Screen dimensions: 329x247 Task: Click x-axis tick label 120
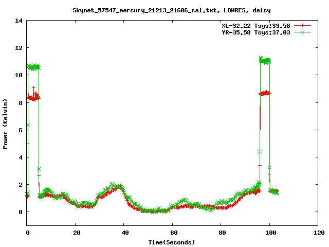tap(319, 233)
